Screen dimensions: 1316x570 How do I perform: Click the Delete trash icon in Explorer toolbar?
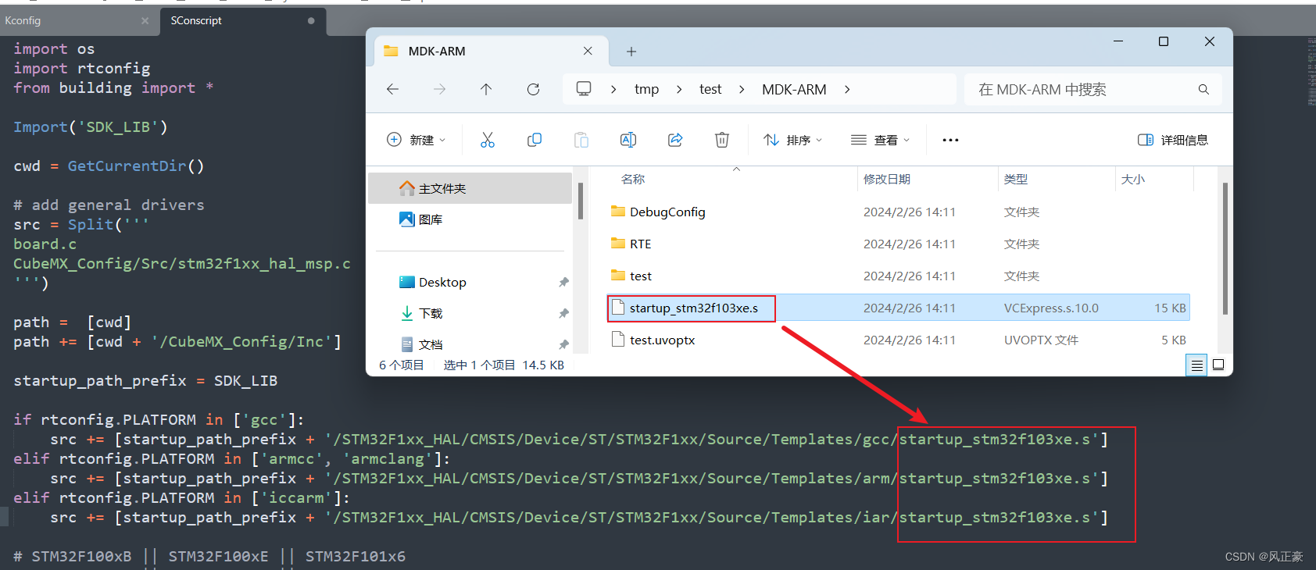[722, 140]
